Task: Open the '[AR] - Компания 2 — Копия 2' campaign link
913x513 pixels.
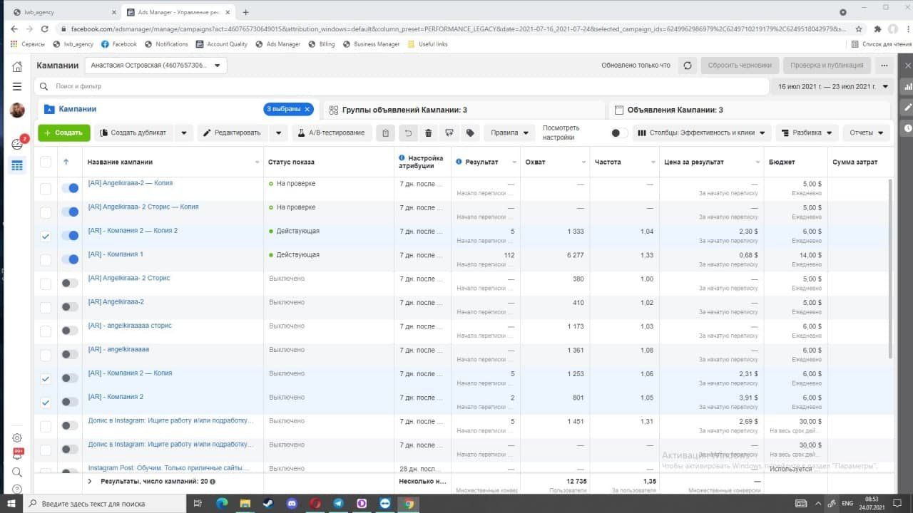Action: coord(133,231)
